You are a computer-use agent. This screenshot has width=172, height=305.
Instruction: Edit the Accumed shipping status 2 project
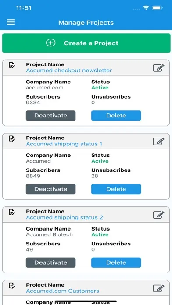click(x=158, y=215)
